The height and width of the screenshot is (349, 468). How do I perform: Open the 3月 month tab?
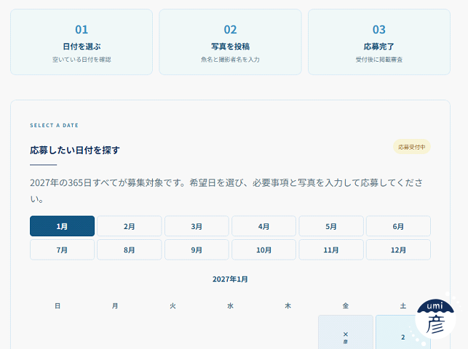click(x=197, y=226)
